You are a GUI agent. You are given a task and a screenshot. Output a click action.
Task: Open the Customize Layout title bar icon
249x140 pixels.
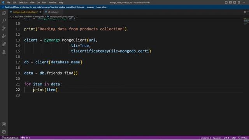click(x=239, y=2)
